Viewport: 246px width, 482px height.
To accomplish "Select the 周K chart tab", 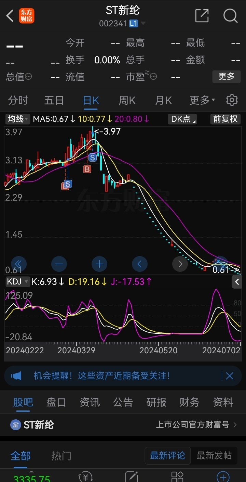I will (x=127, y=100).
